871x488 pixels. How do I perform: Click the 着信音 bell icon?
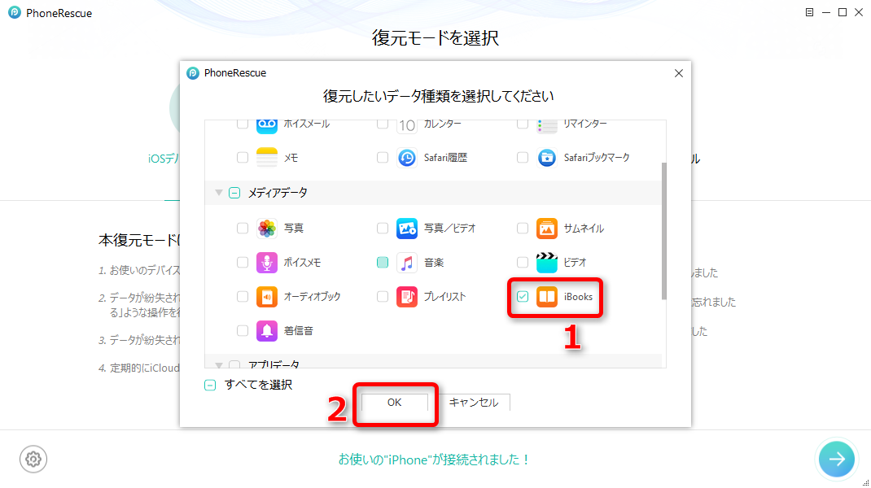coord(267,331)
